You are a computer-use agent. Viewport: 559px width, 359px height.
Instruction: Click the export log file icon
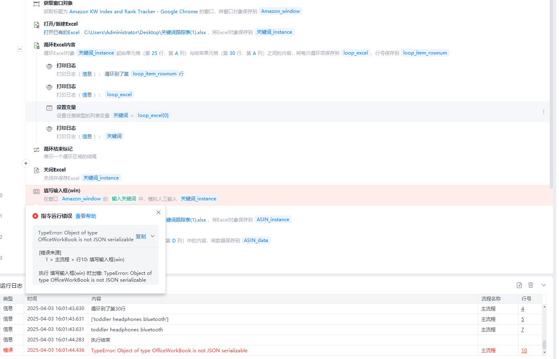519,285
